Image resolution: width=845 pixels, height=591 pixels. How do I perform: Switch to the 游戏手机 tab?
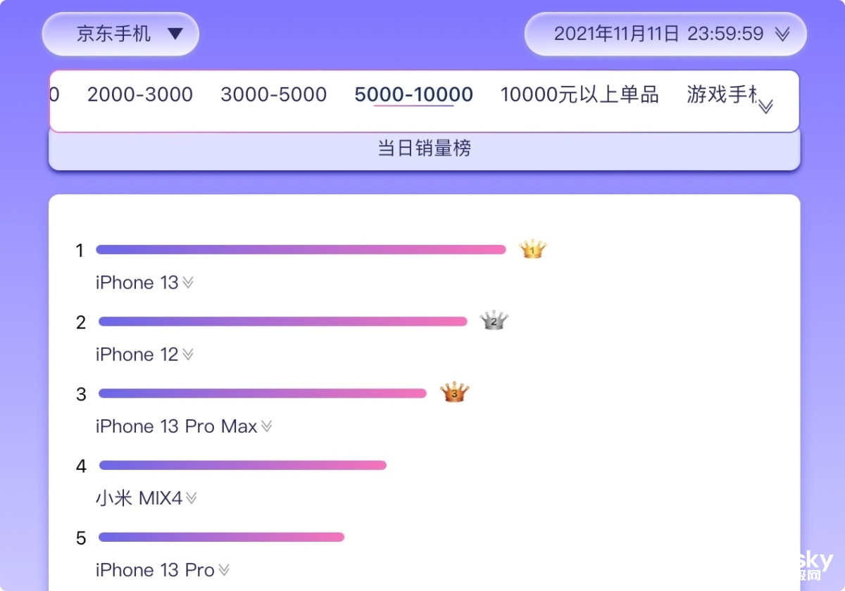722,94
